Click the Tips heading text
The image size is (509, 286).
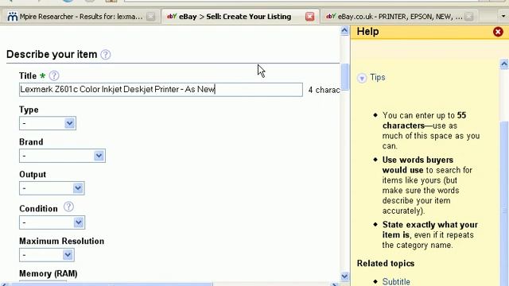(x=378, y=78)
